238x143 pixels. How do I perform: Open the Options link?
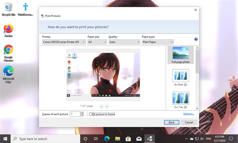[189, 114]
